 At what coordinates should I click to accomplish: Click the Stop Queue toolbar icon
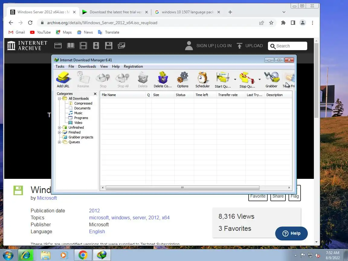pyautogui.click(x=247, y=79)
